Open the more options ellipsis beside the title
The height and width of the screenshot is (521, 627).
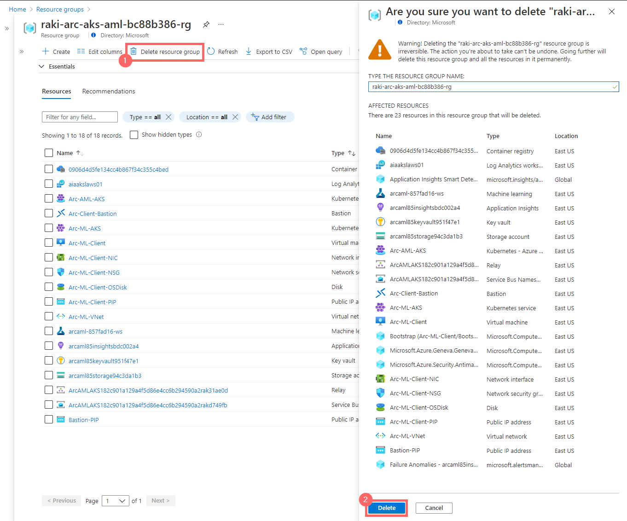click(221, 24)
